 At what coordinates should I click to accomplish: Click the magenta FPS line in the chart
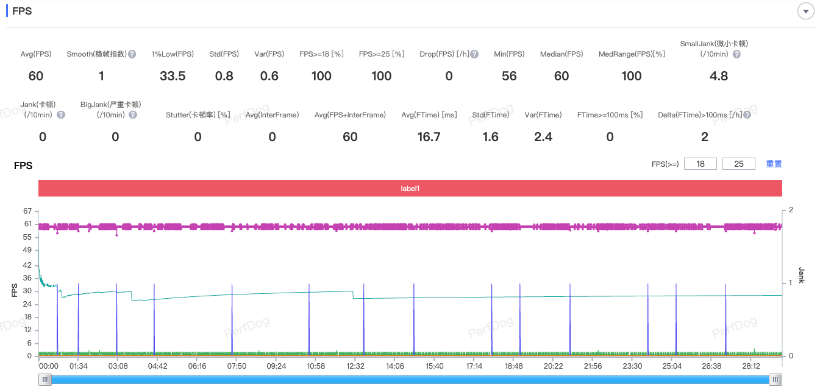click(x=427, y=226)
